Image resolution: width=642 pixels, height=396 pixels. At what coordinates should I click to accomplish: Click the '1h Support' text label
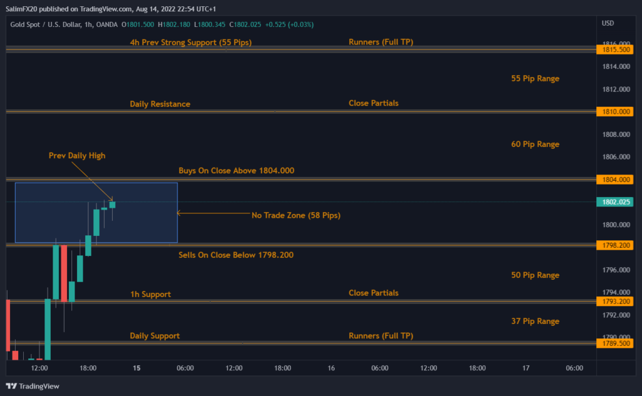click(x=150, y=294)
